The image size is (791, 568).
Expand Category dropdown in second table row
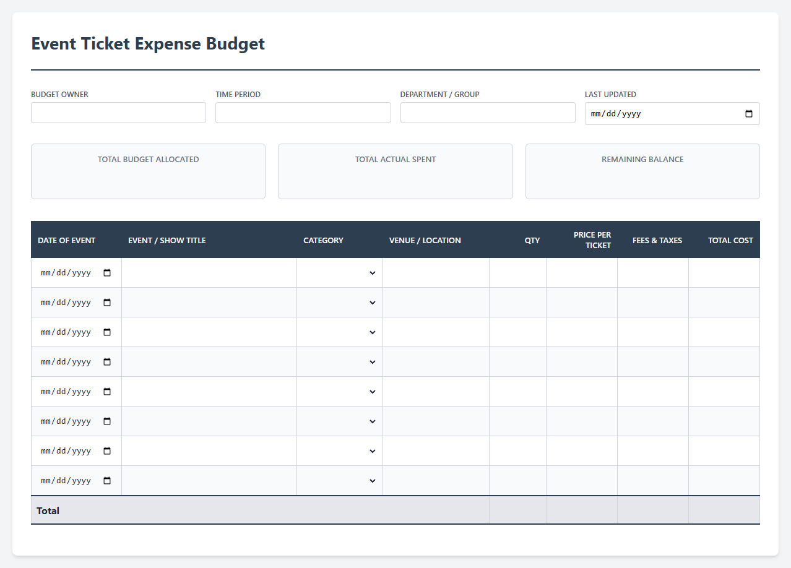[x=340, y=303]
